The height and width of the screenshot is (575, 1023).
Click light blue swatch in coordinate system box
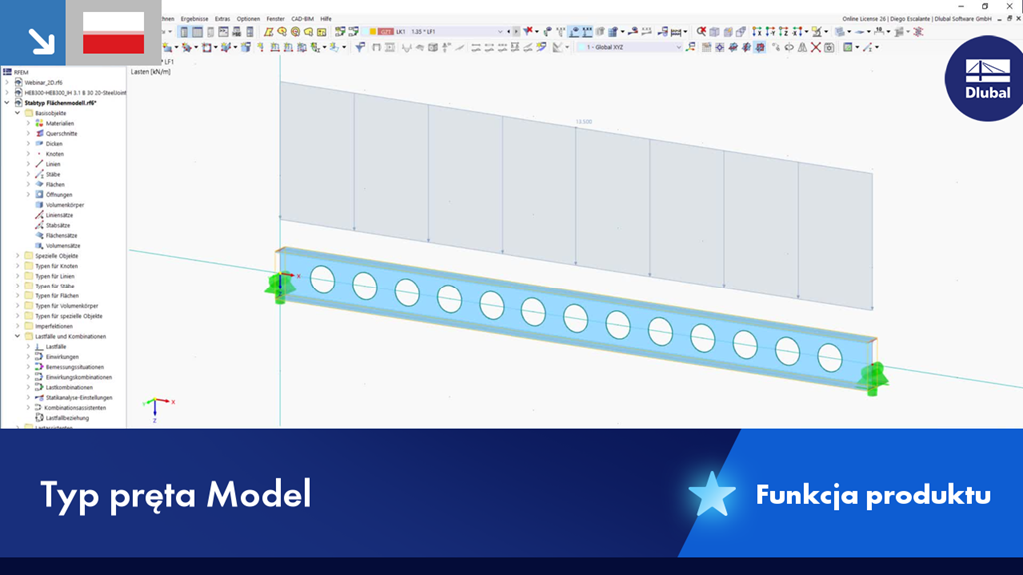[x=582, y=47]
